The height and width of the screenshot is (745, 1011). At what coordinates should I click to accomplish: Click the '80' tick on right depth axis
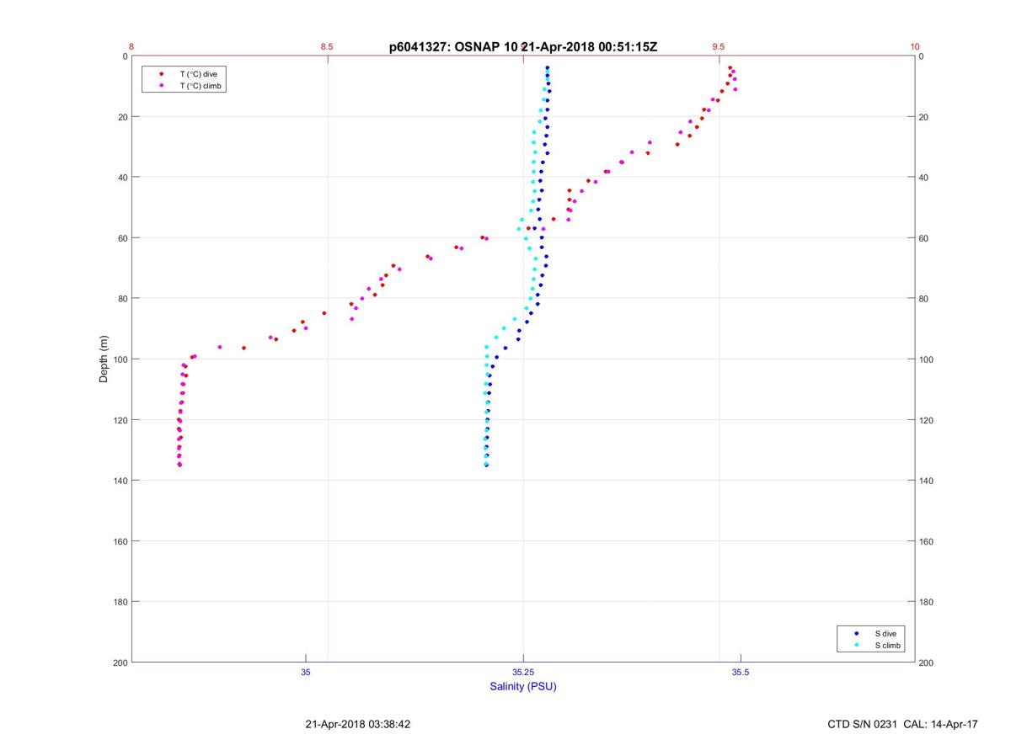(924, 299)
